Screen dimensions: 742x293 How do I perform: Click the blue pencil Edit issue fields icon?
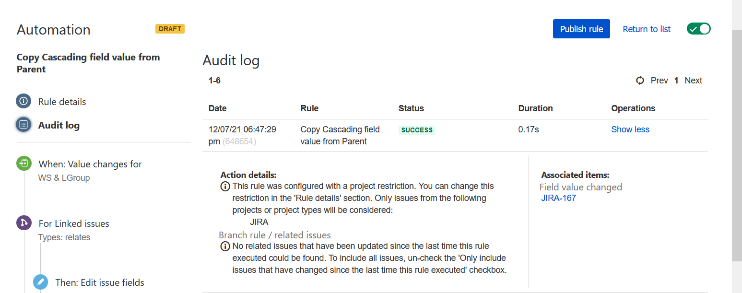pos(41,282)
